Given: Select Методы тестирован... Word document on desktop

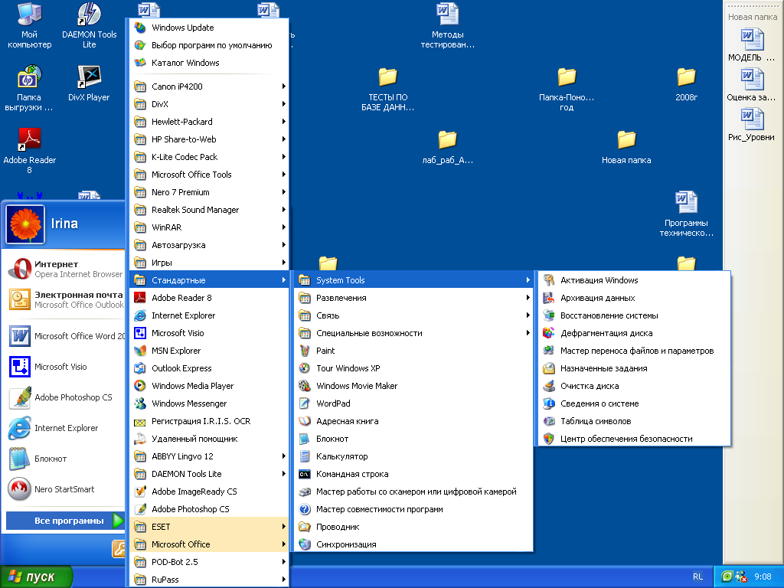Looking at the screenshot, I should point(447,26).
